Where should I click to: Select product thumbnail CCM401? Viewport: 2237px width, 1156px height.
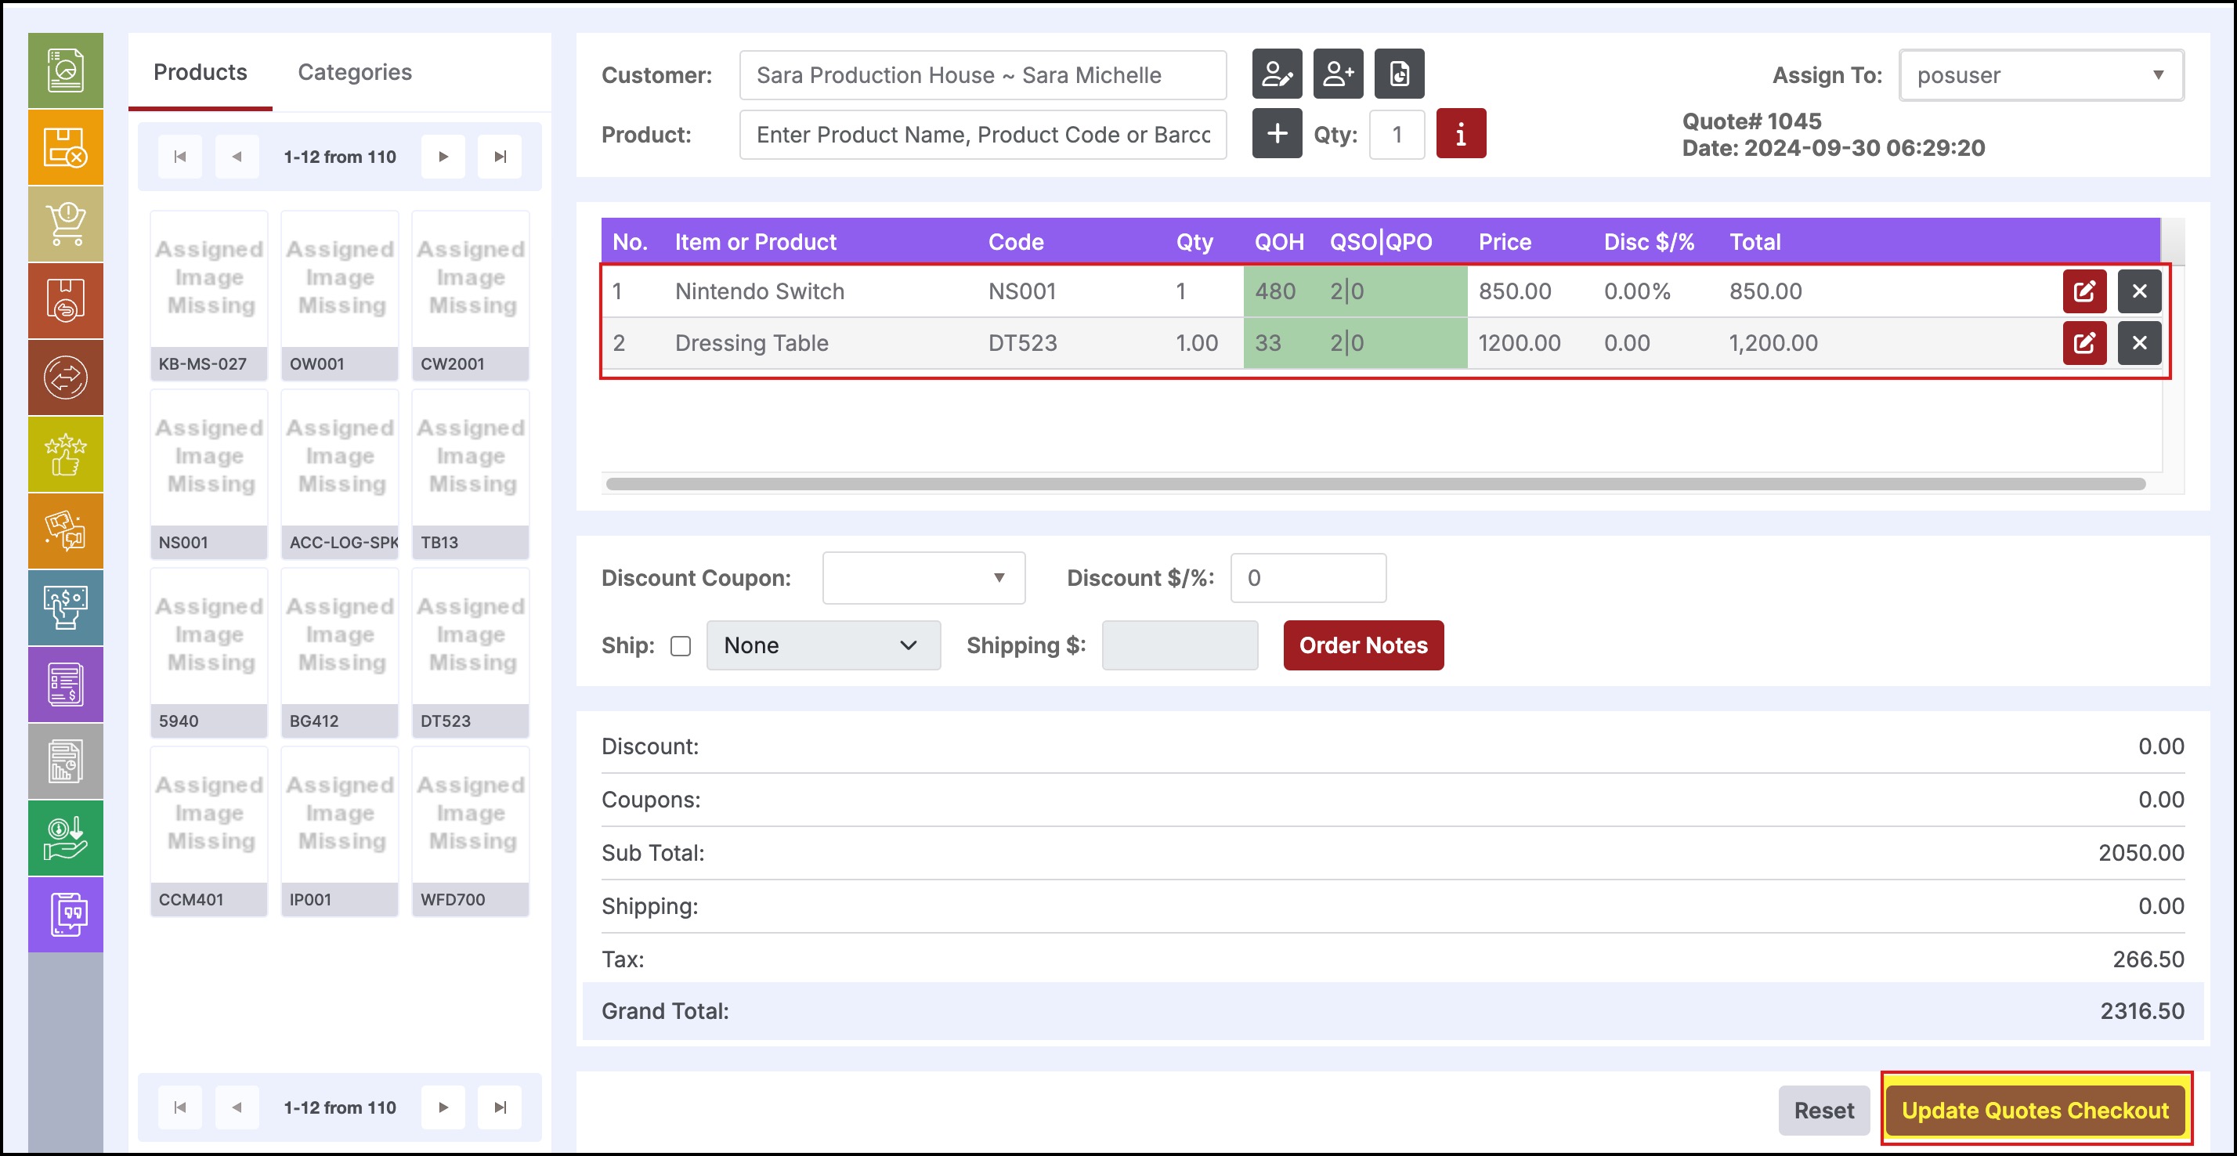click(208, 831)
